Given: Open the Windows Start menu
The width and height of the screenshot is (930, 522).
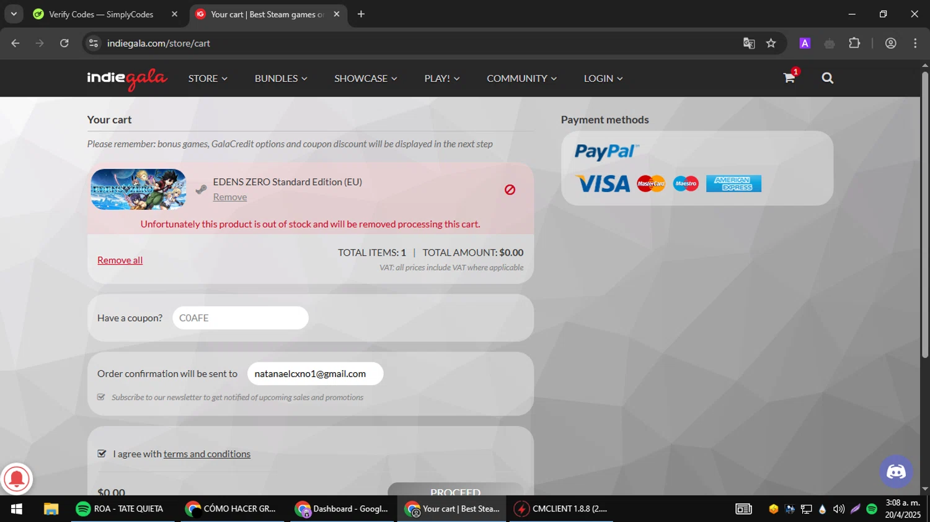Looking at the screenshot, I should coord(17,509).
